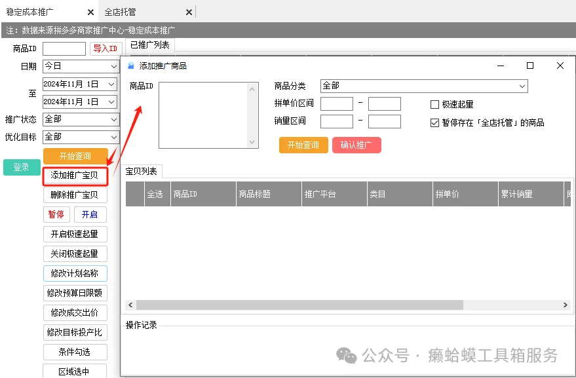Screen dimensions: 576x378
Task: Select the 宝贝列表 tab
Action: coord(141,171)
